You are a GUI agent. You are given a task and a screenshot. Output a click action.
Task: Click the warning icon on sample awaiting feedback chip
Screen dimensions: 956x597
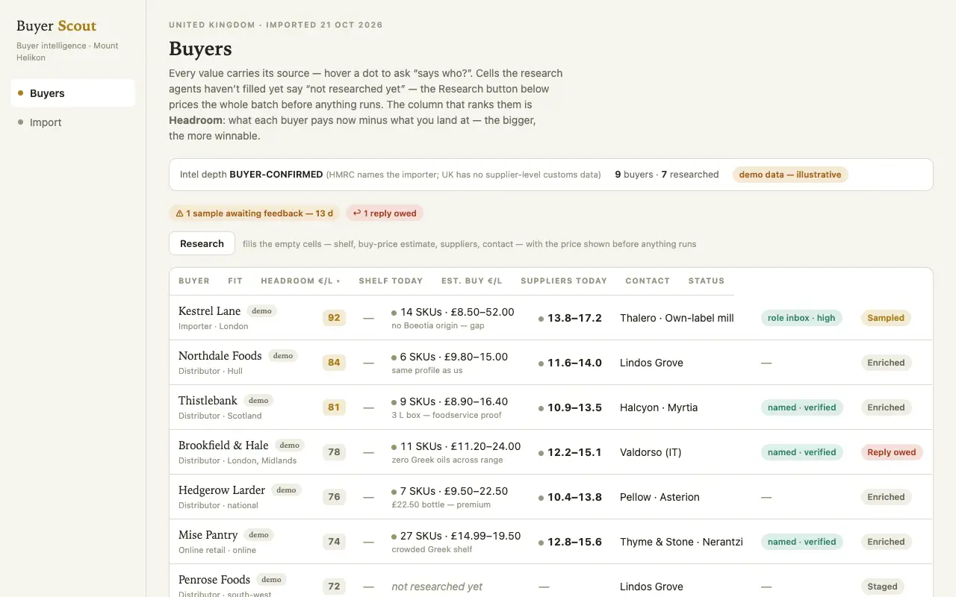[179, 213]
